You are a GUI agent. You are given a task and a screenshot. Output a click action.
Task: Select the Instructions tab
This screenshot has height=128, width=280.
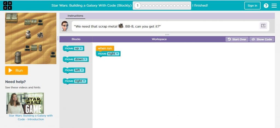pyautogui.click(x=75, y=16)
